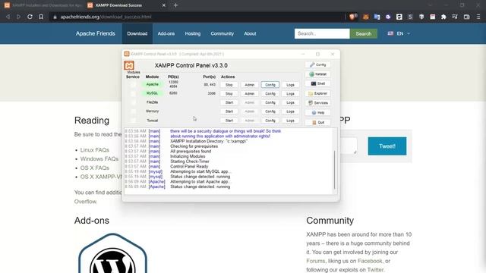Open the MetaMask fox extension

[x=366, y=17]
